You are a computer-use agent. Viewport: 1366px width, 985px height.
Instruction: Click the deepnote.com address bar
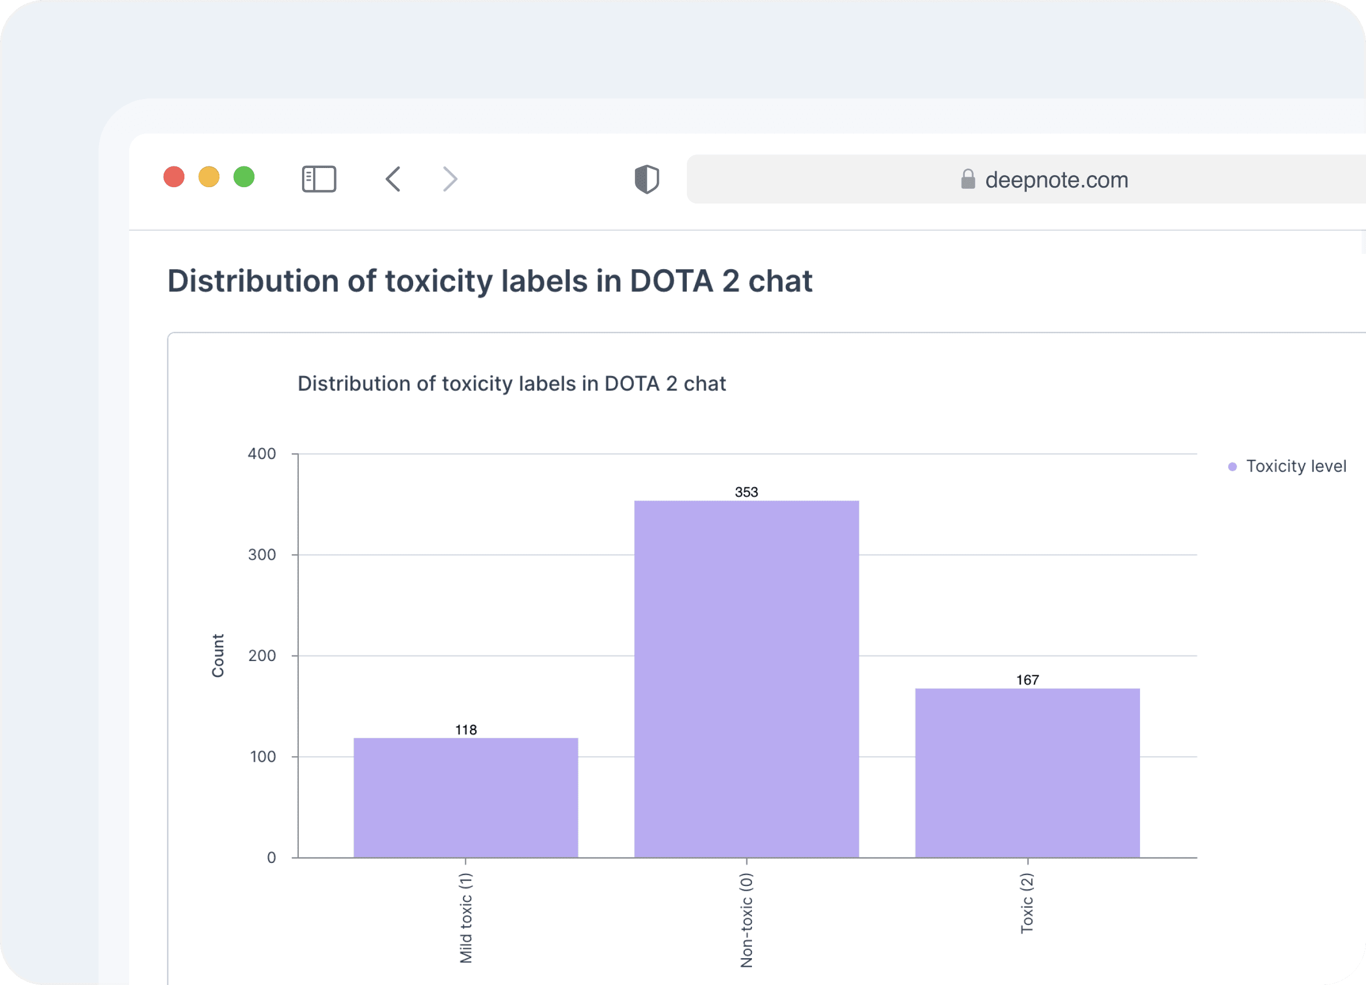pyautogui.click(x=1056, y=179)
